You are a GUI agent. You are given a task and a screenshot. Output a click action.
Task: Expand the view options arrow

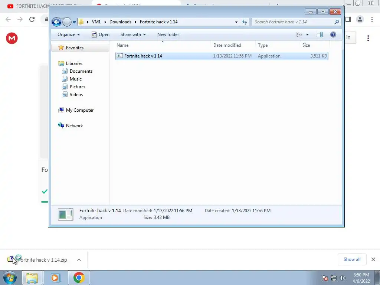(x=307, y=35)
